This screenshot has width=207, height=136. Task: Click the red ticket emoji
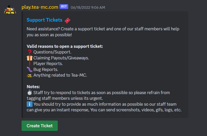tap(67, 20)
